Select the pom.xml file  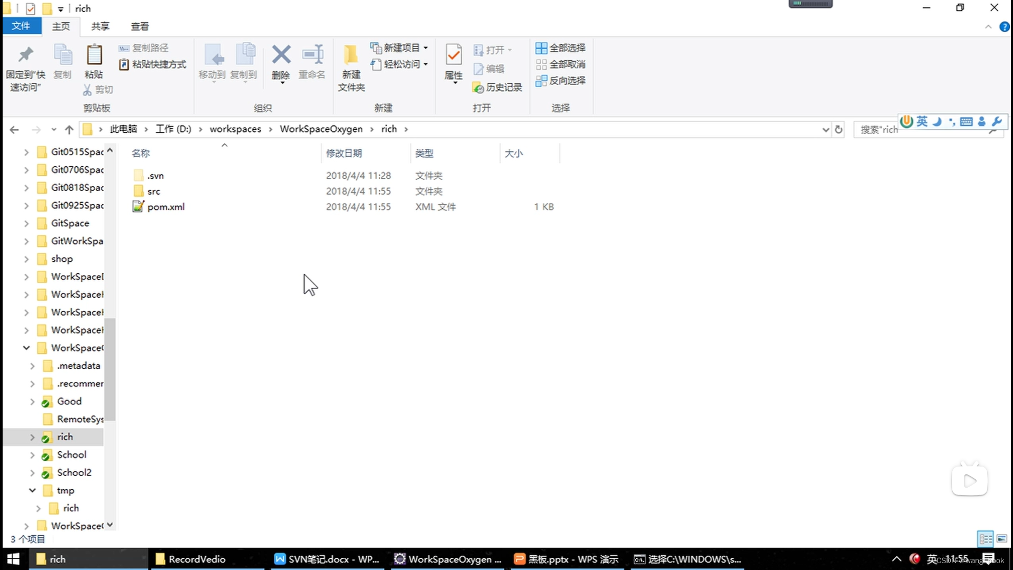(x=166, y=207)
